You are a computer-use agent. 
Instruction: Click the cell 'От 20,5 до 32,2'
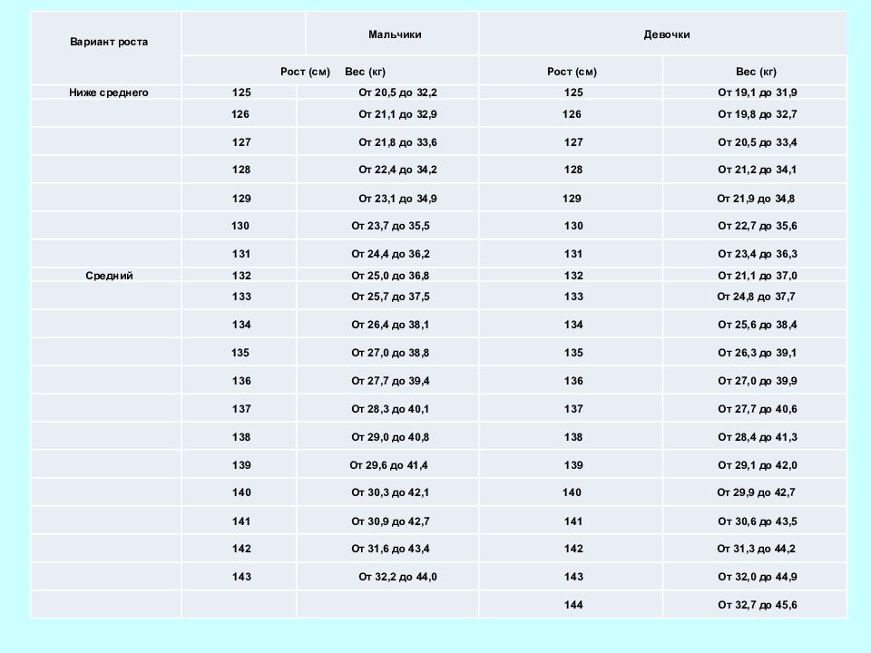tap(397, 93)
